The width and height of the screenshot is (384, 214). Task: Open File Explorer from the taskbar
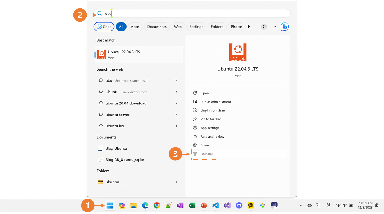pos(133,205)
